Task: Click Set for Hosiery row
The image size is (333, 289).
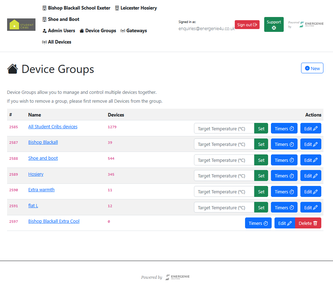Action: tap(261, 176)
